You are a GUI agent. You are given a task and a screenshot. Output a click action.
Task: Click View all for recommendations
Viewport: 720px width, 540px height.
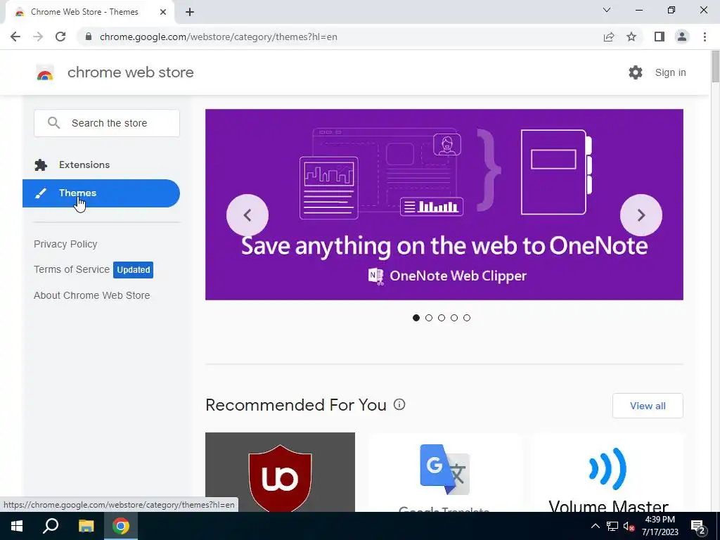pos(648,406)
